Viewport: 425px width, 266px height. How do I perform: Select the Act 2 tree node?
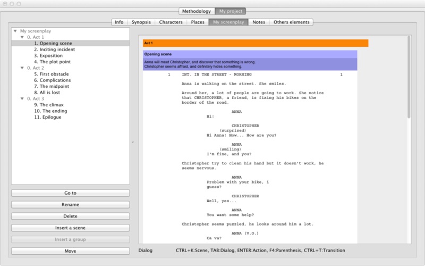click(x=35, y=68)
